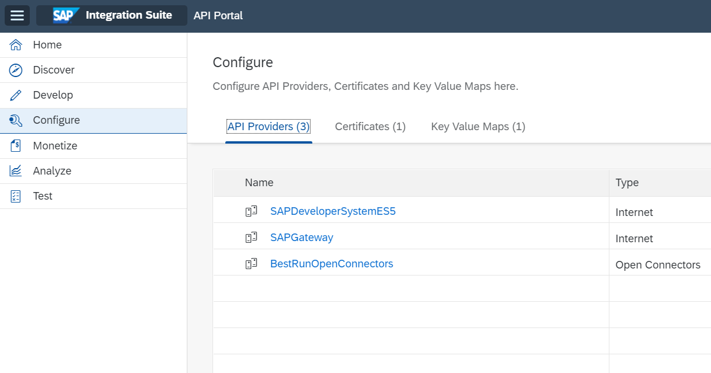The image size is (711, 373).
Task: Click the Discover compass icon
Action: click(x=16, y=70)
